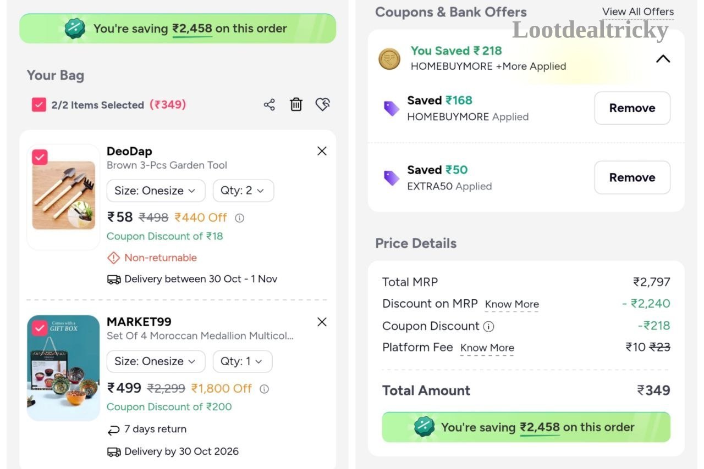
Task: Click Know More next to Platform Fee
Action: [x=487, y=348]
